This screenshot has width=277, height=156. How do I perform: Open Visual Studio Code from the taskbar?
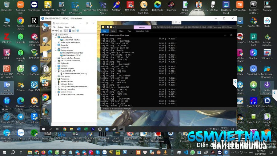[186, 152]
